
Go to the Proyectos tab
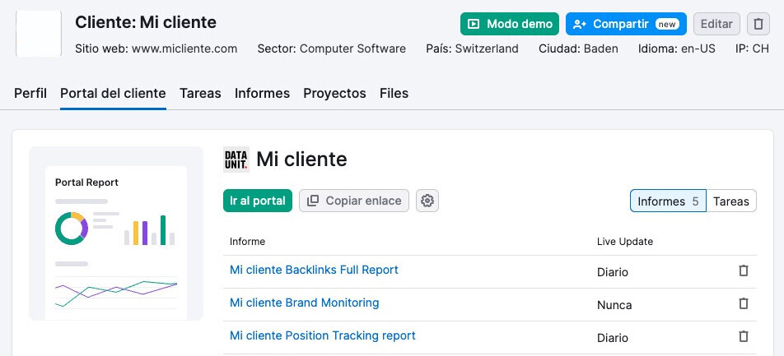point(334,94)
